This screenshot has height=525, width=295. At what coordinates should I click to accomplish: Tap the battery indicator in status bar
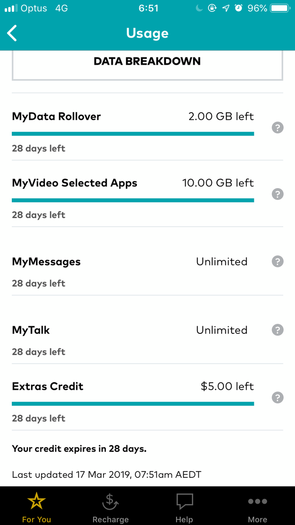279,8
